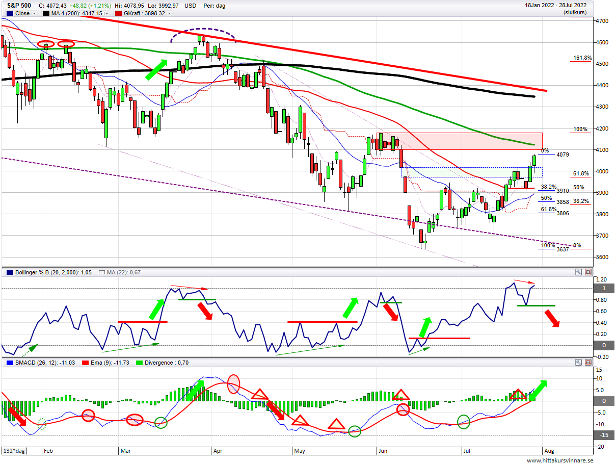The image size is (616, 463).
Task: Close the Bollinger %B indicator panel
Action: (x=588, y=272)
